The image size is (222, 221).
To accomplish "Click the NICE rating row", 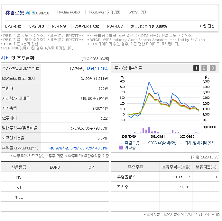I will pos(55,197).
